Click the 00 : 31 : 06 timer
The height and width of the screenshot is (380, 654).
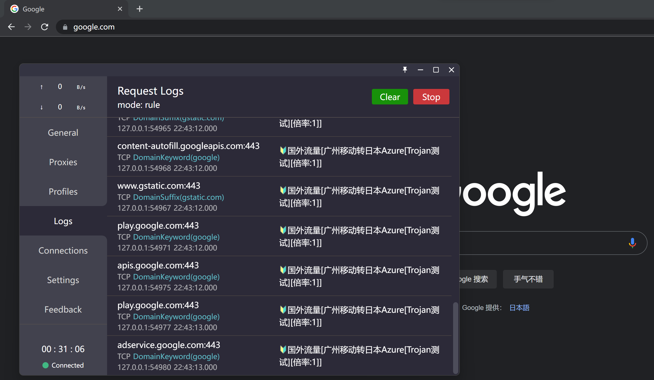click(x=63, y=349)
